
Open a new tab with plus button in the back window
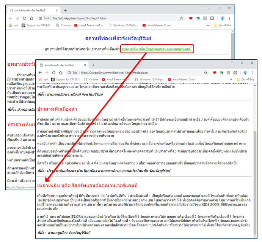point(65,10)
